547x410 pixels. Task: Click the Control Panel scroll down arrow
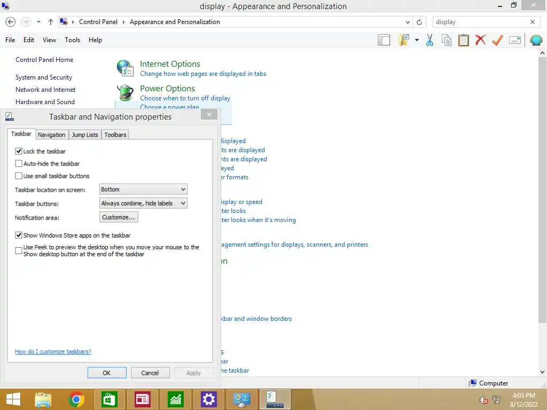coord(542,372)
